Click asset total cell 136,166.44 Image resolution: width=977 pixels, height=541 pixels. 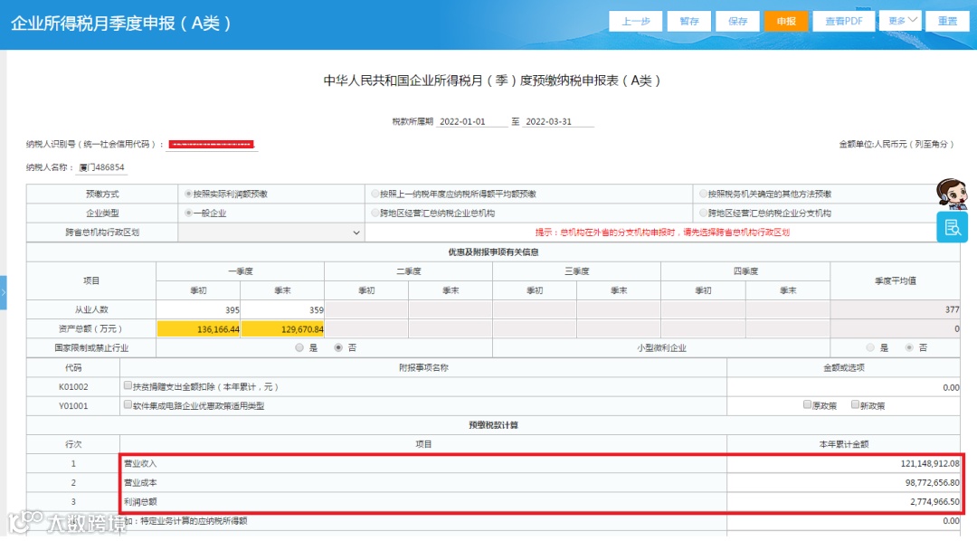[198, 329]
